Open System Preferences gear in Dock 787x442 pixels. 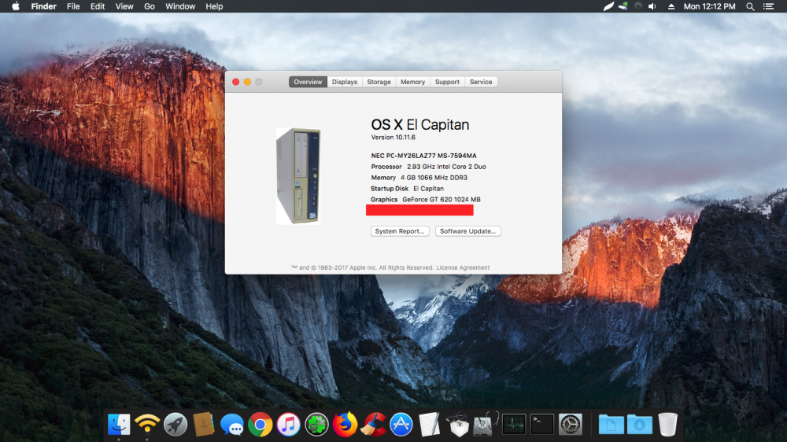coord(570,425)
